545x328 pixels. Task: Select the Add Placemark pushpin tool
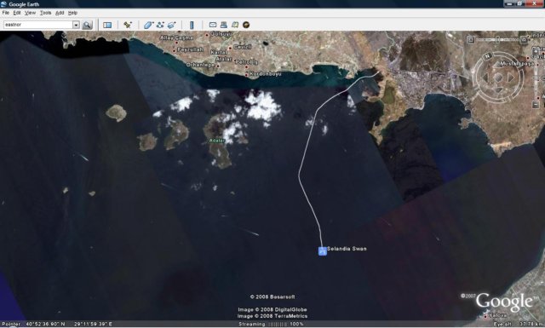(x=128, y=25)
